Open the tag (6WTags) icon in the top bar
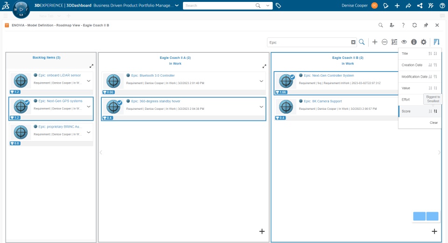The width and height of the screenshot is (448, 243). point(278,6)
